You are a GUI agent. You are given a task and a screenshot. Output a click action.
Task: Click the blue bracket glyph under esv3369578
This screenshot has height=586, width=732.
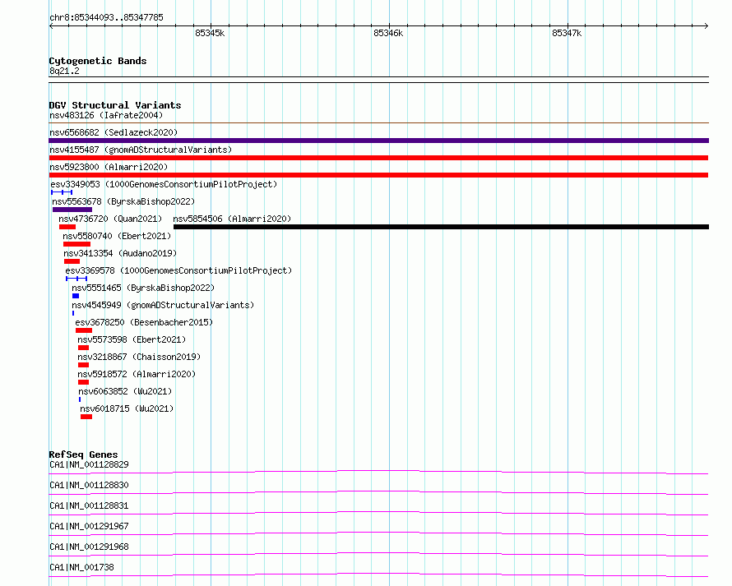coord(76,279)
